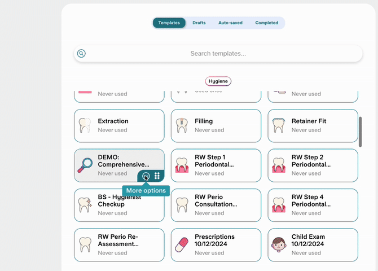
Task: Open More options on DEMO Comprehensive card
Action: pos(146,176)
